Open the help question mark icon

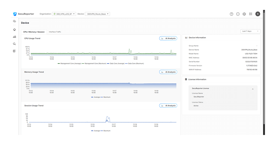(x=232, y=14)
